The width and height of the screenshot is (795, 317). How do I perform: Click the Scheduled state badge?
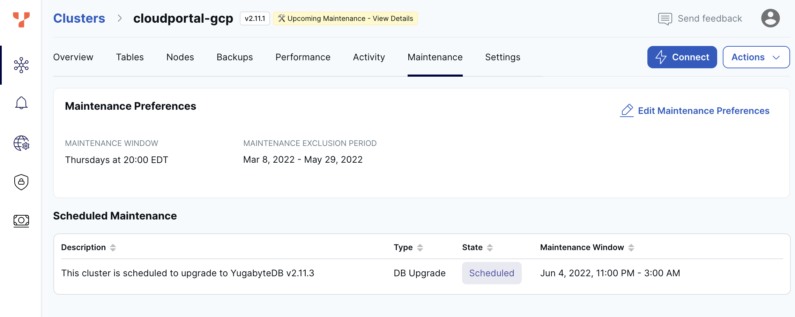coord(492,273)
